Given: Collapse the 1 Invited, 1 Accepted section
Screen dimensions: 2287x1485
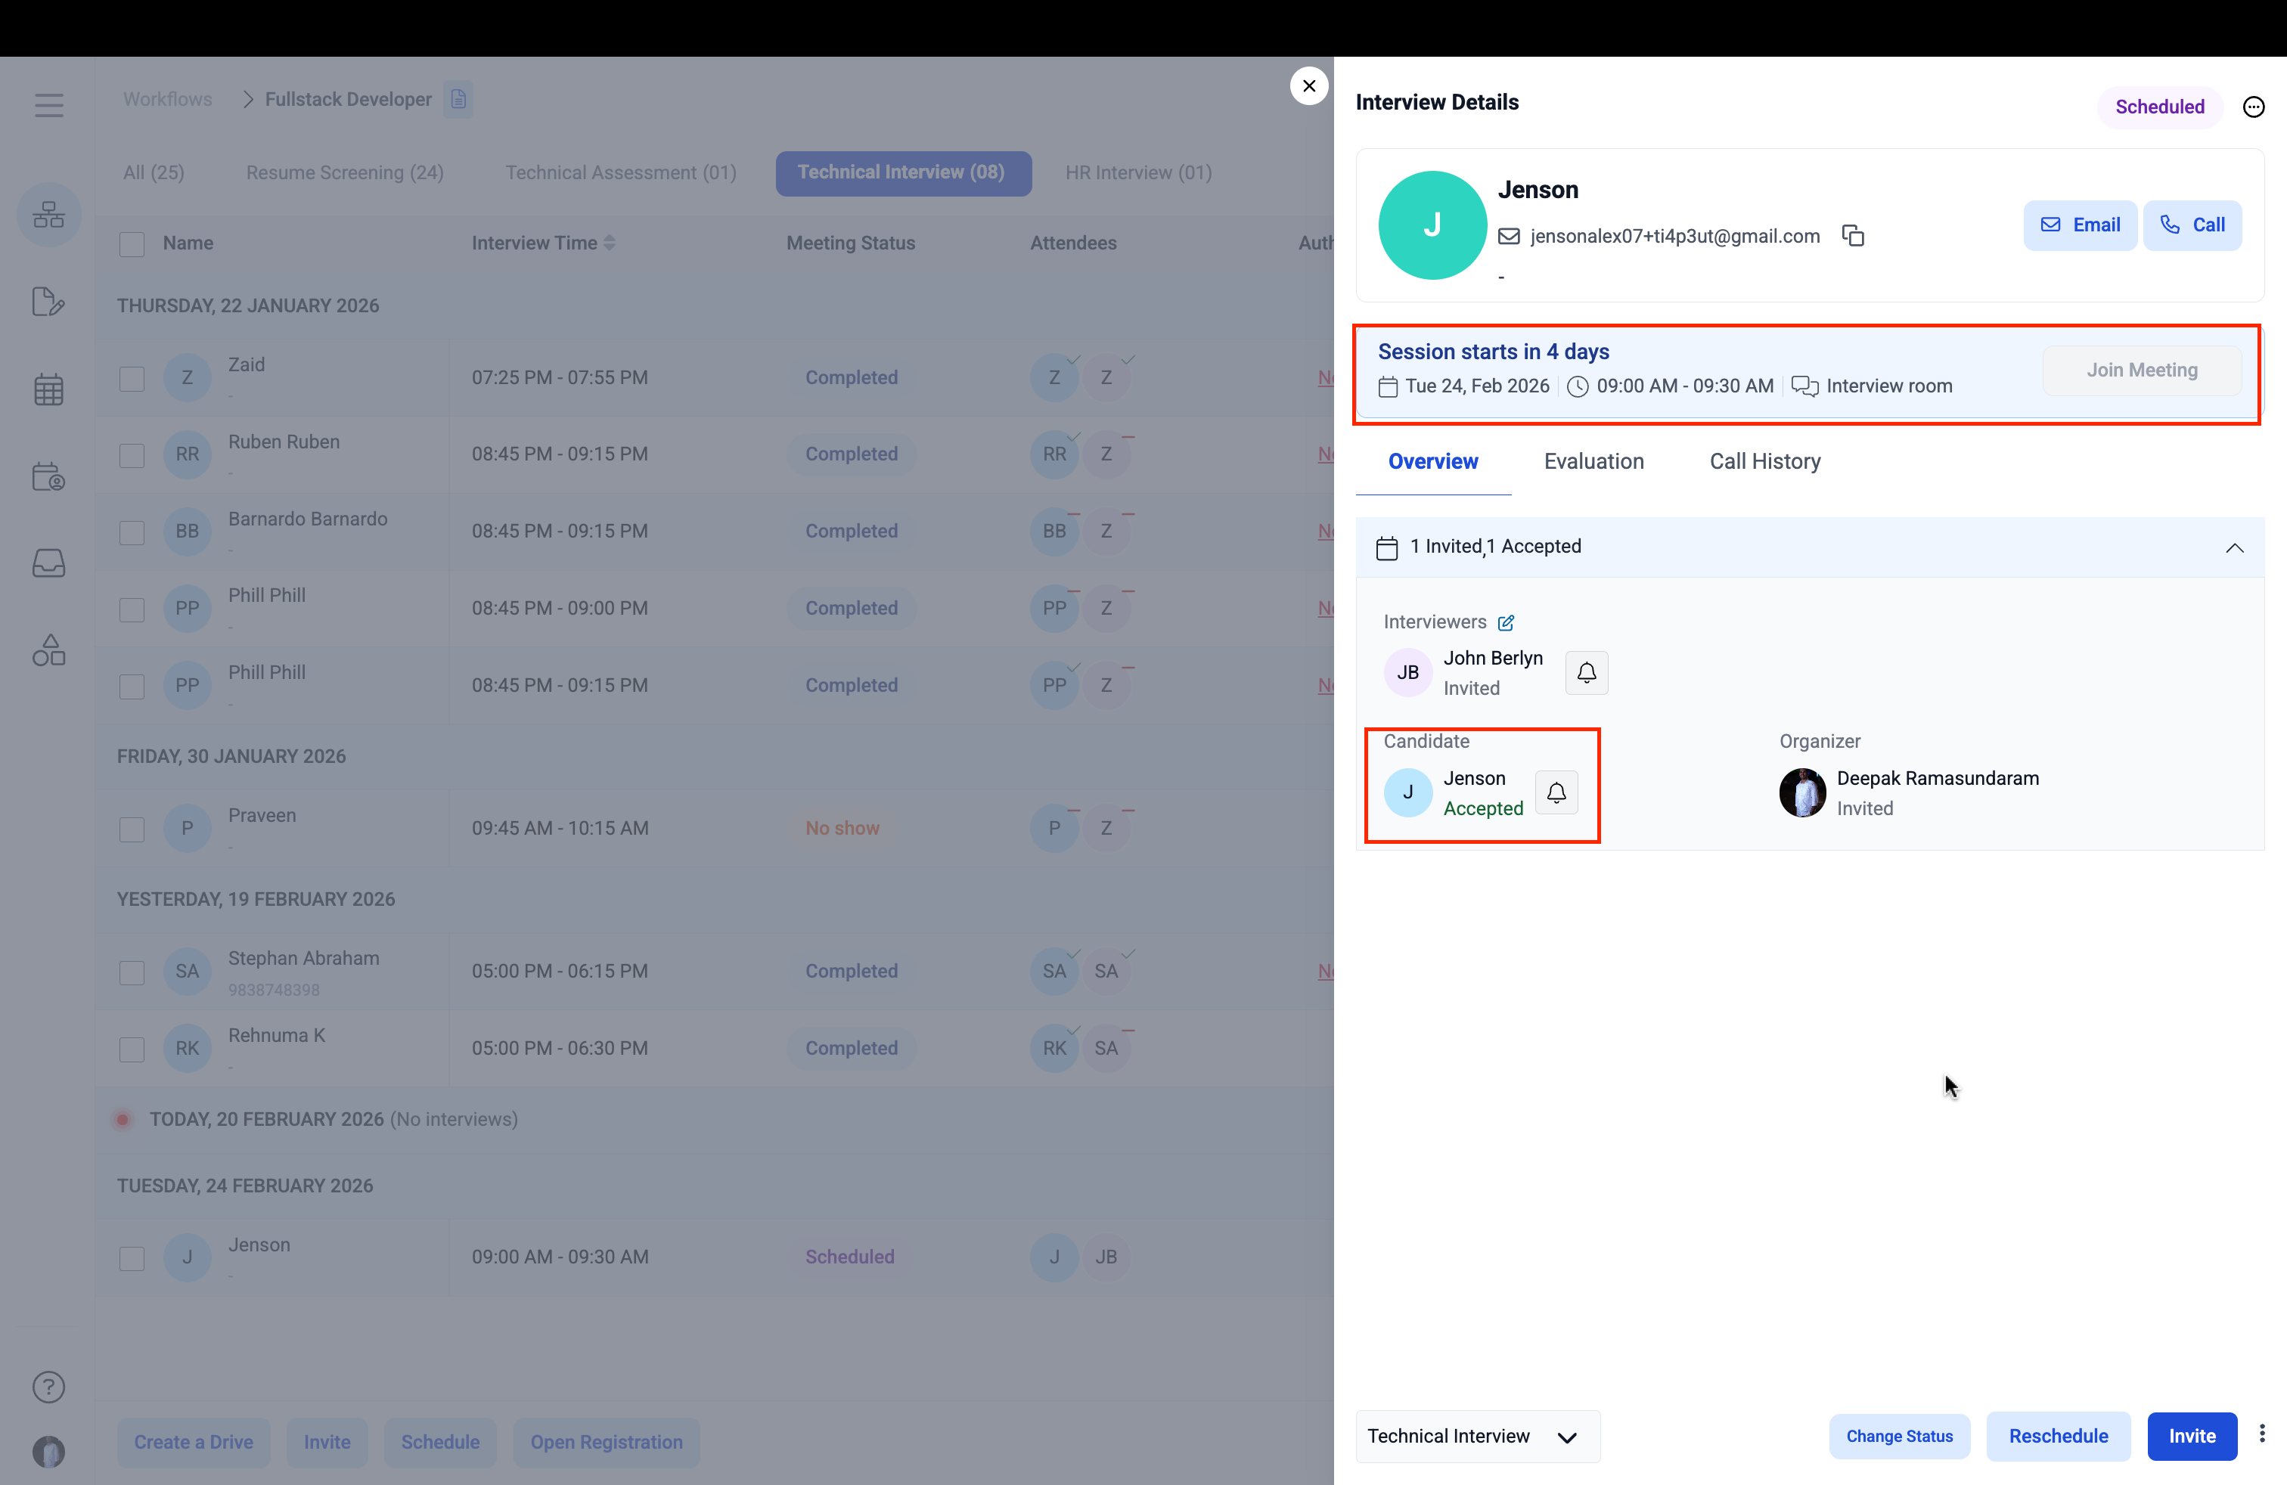Looking at the screenshot, I should click(x=2234, y=547).
